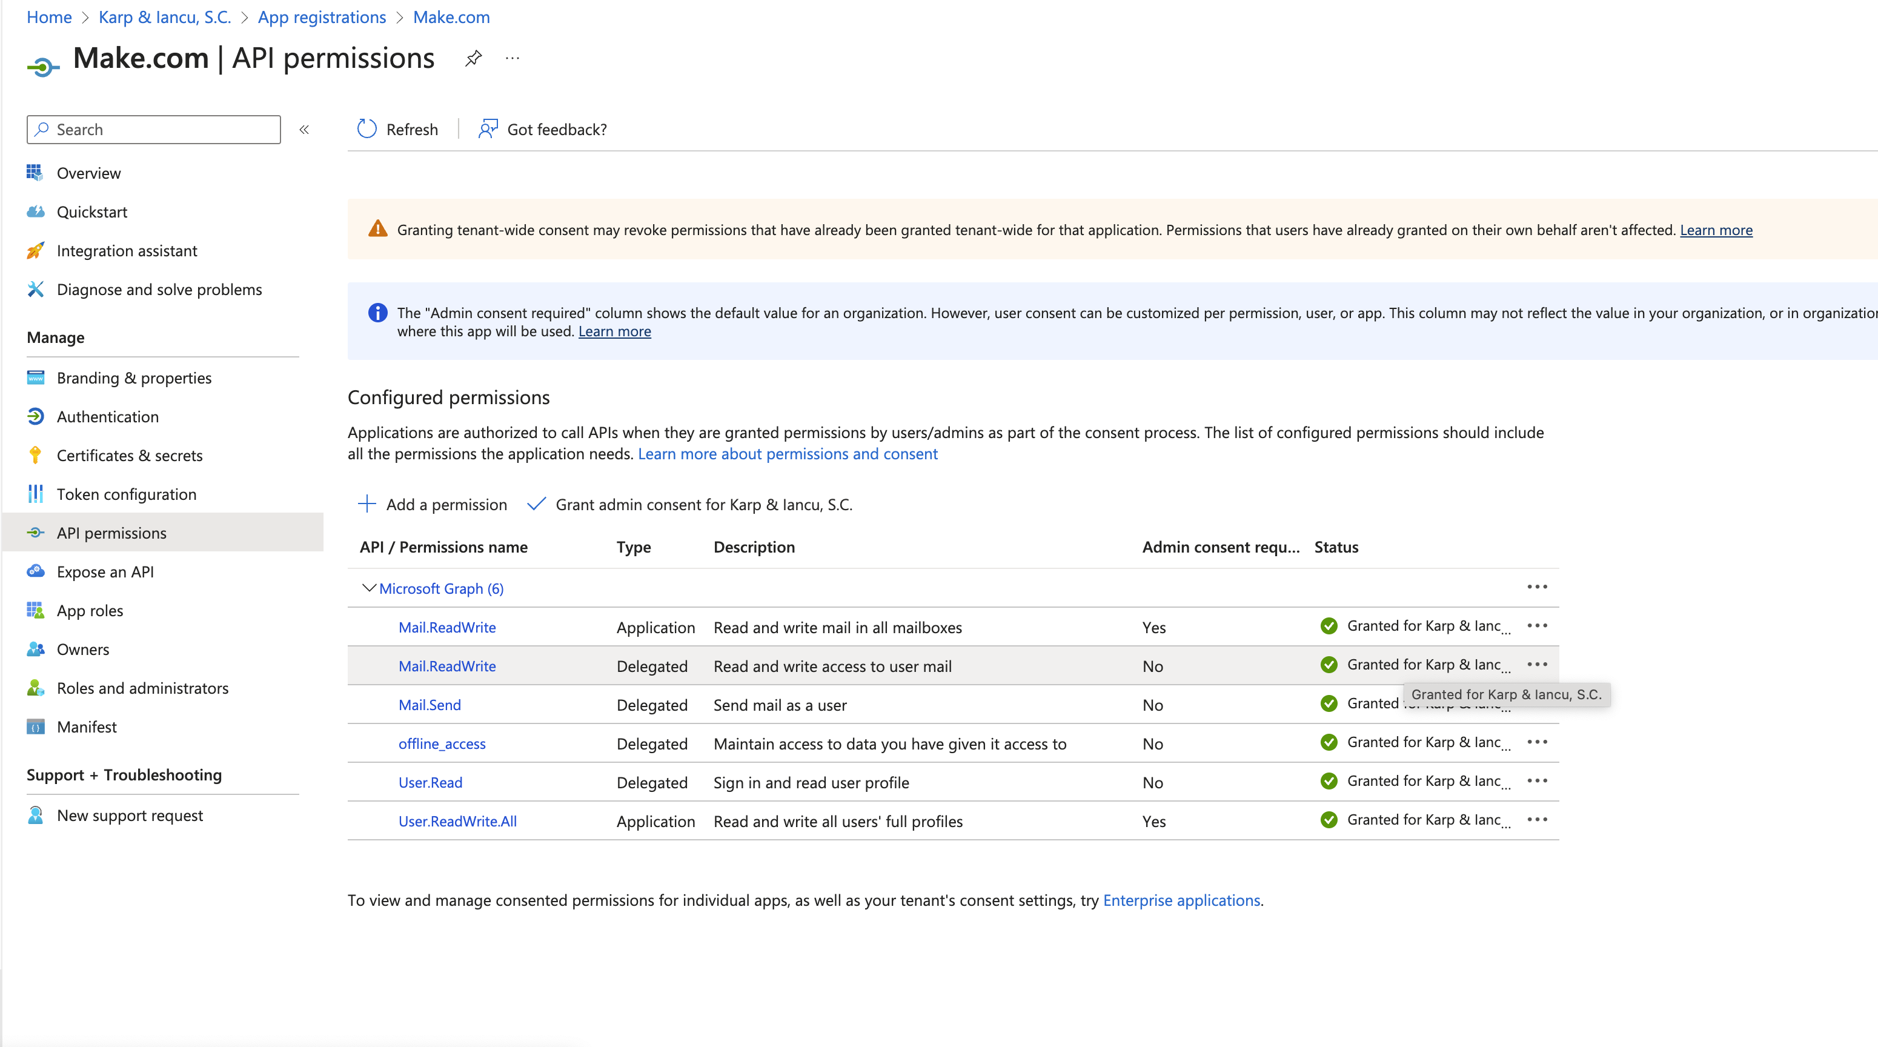Click the Roles and administrators icon

tap(35, 688)
